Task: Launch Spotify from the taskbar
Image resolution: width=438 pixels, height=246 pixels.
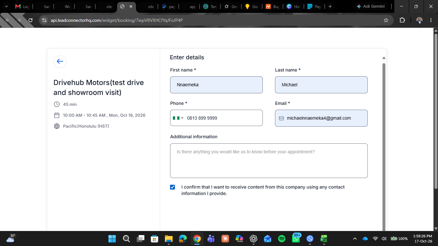Action: tap(282, 239)
